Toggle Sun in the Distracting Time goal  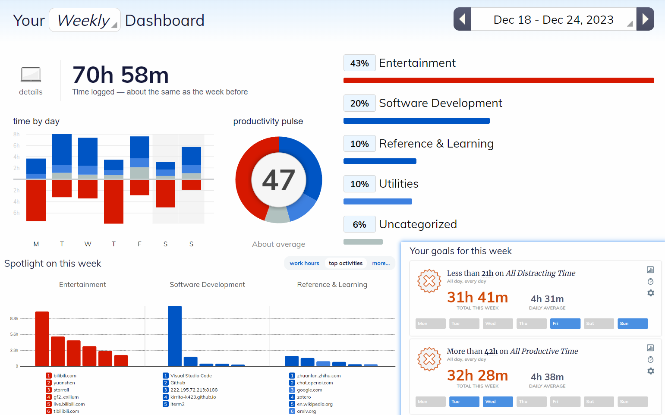point(632,324)
